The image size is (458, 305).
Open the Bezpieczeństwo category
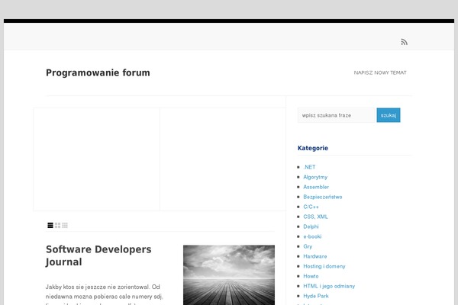[322, 197]
